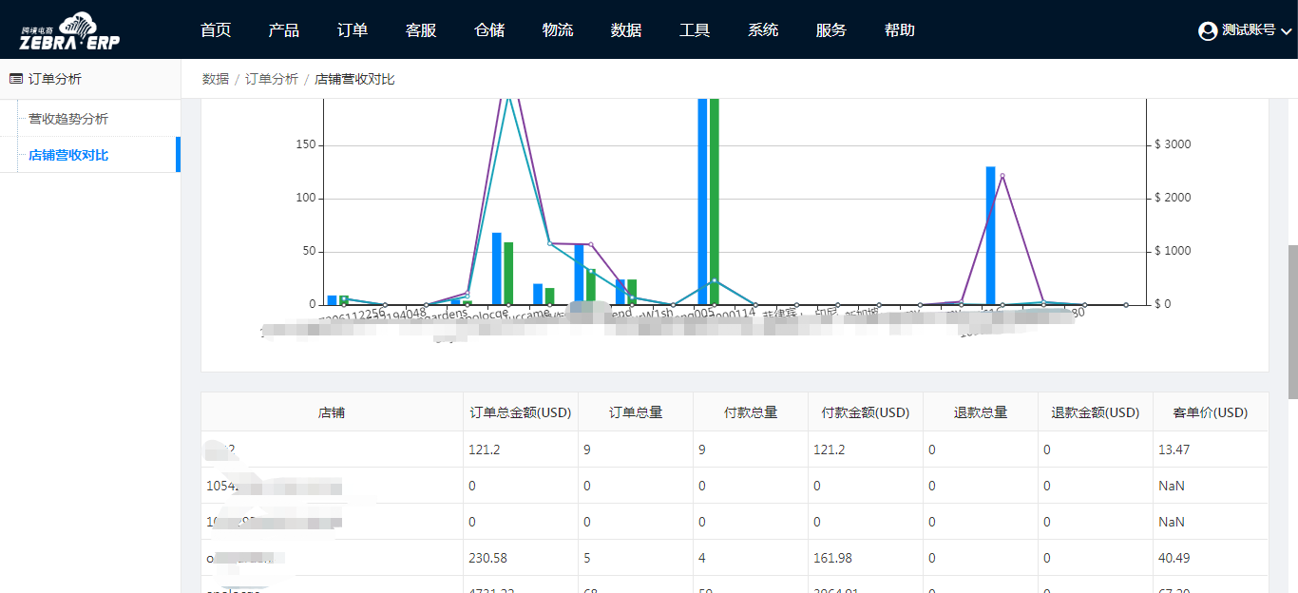Expand the 测试账号 dropdown arrow
1298x593 pixels.
(x=1287, y=31)
